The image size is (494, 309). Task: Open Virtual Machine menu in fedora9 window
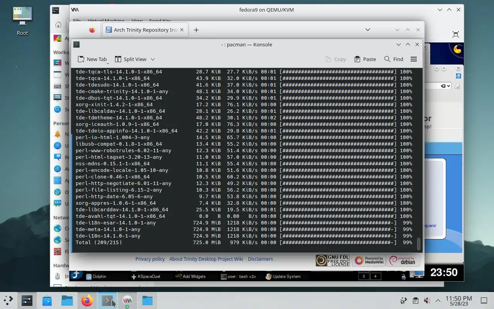106,21
